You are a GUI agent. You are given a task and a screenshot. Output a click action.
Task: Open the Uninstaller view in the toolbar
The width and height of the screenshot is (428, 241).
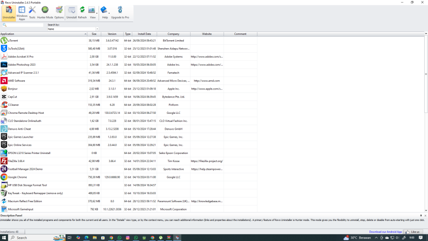(x=9, y=13)
